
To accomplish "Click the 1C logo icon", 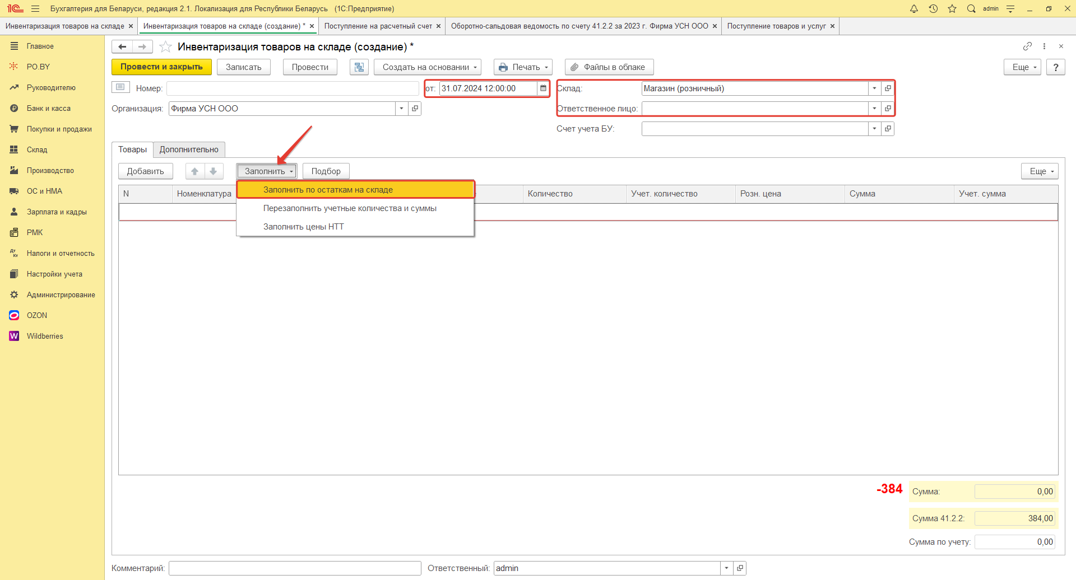I will [x=15, y=8].
